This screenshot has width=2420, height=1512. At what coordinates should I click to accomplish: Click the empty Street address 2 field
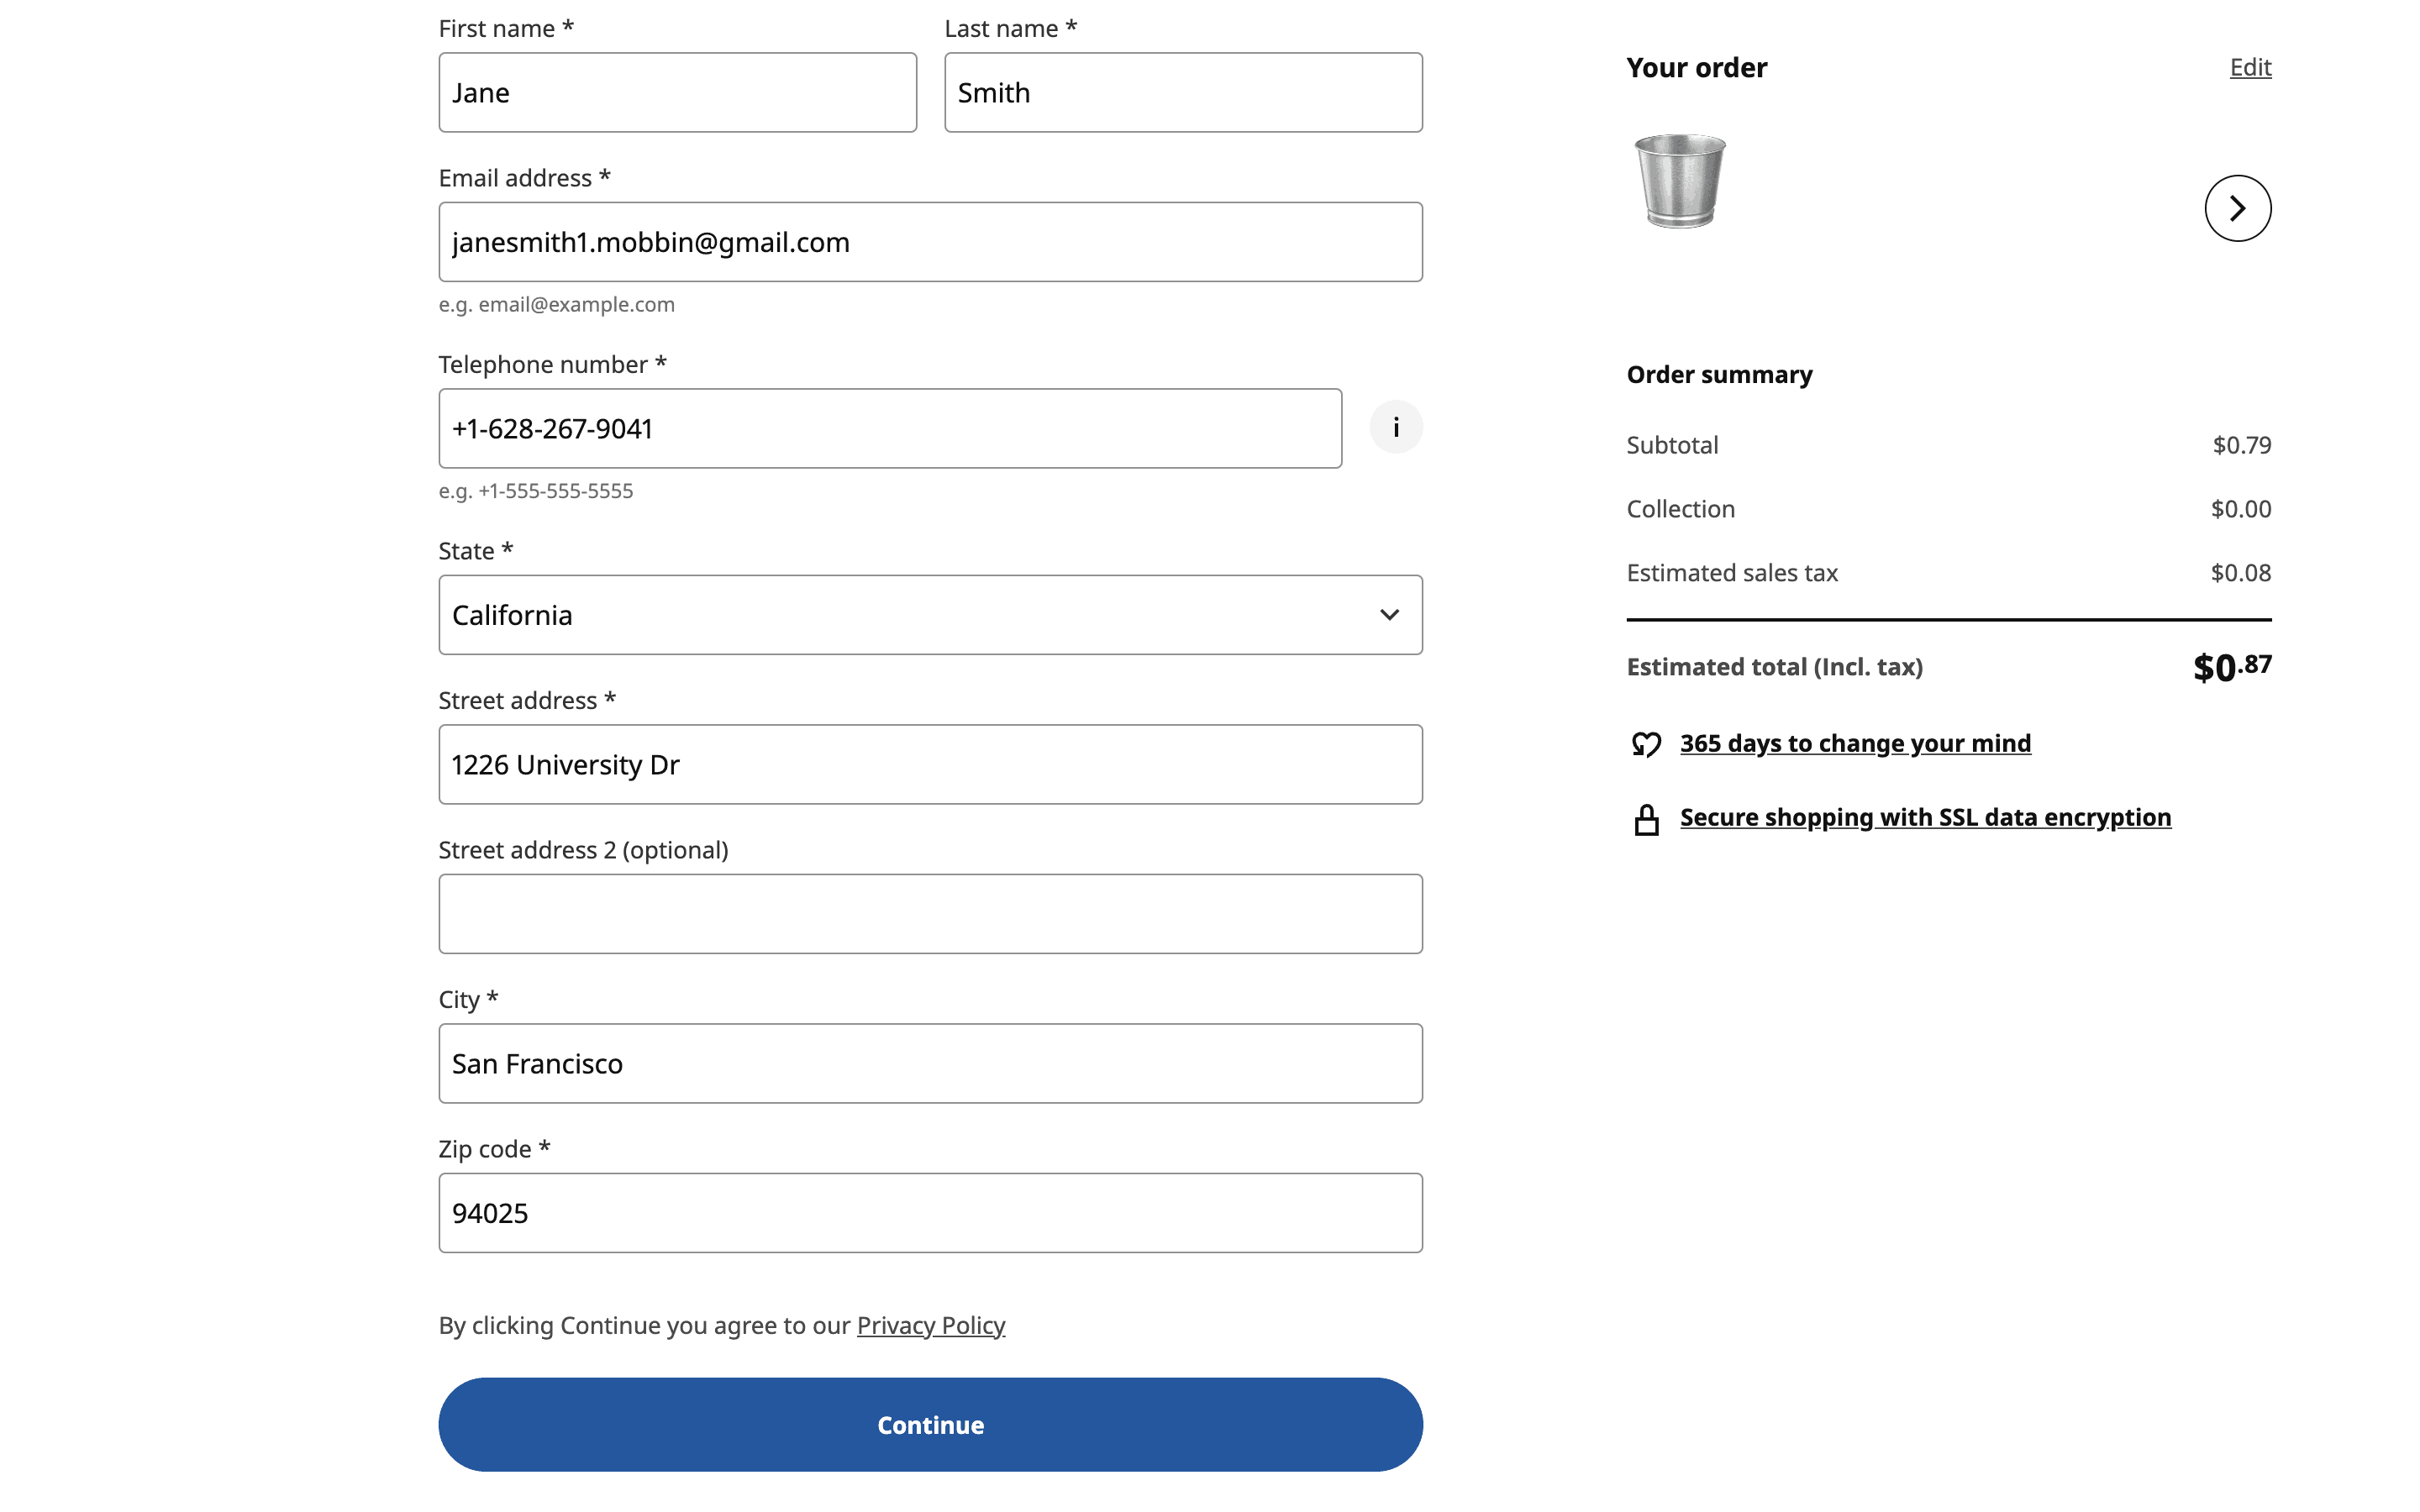pos(929,914)
